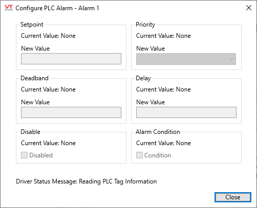
Task: Click the Delay group heading
Action: pyautogui.click(x=143, y=78)
